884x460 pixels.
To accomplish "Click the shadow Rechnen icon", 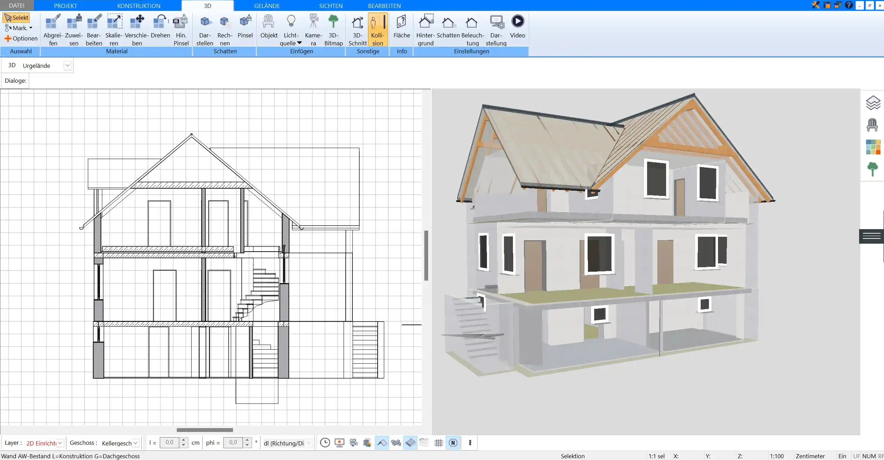I will [225, 30].
